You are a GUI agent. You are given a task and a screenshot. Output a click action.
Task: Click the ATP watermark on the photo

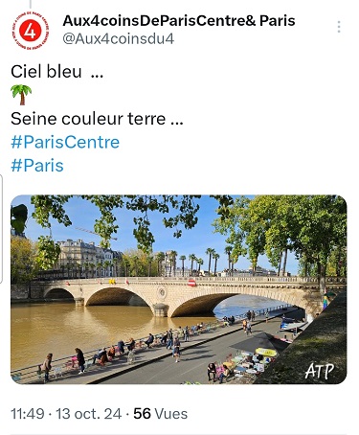(319, 371)
